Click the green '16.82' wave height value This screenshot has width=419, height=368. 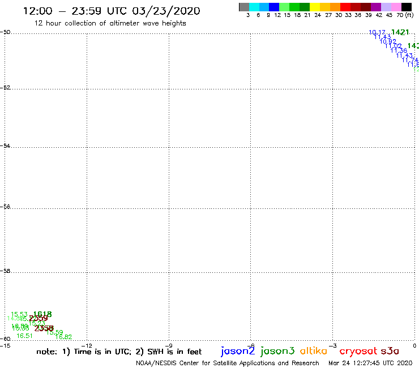63,337
